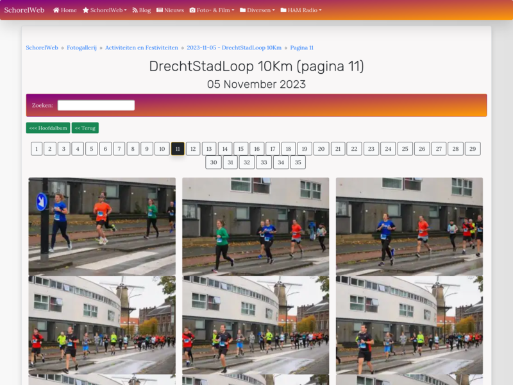Image resolution: width=513 pixels, height=385 pixels.
Task: Click the star icon beside SchorelWeb menu
Action: [x=86, y=10]
